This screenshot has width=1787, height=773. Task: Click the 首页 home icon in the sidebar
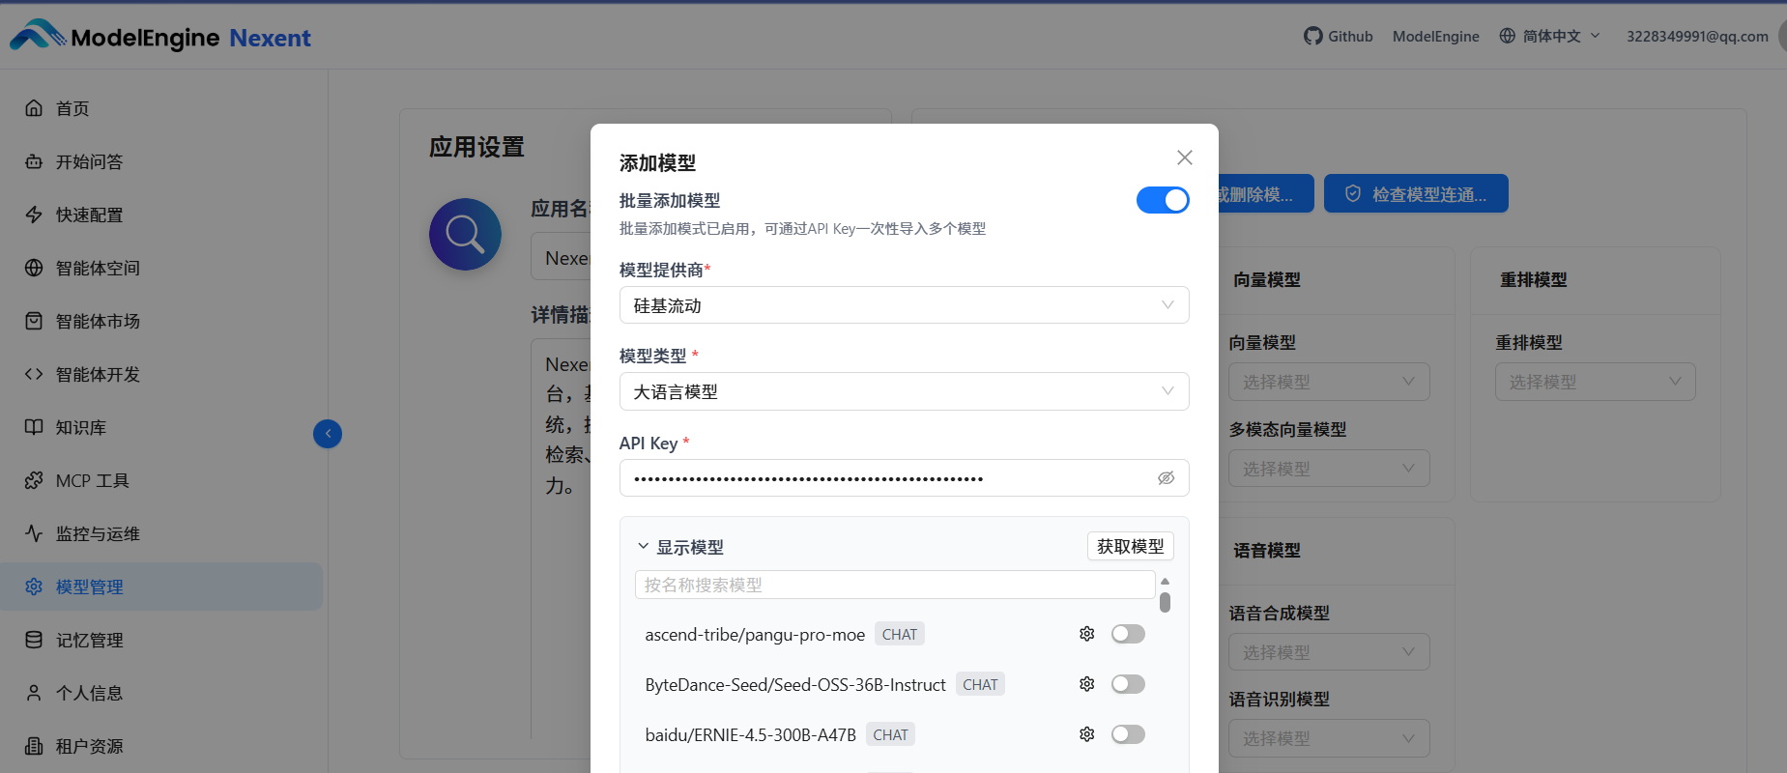pos(34,108)
